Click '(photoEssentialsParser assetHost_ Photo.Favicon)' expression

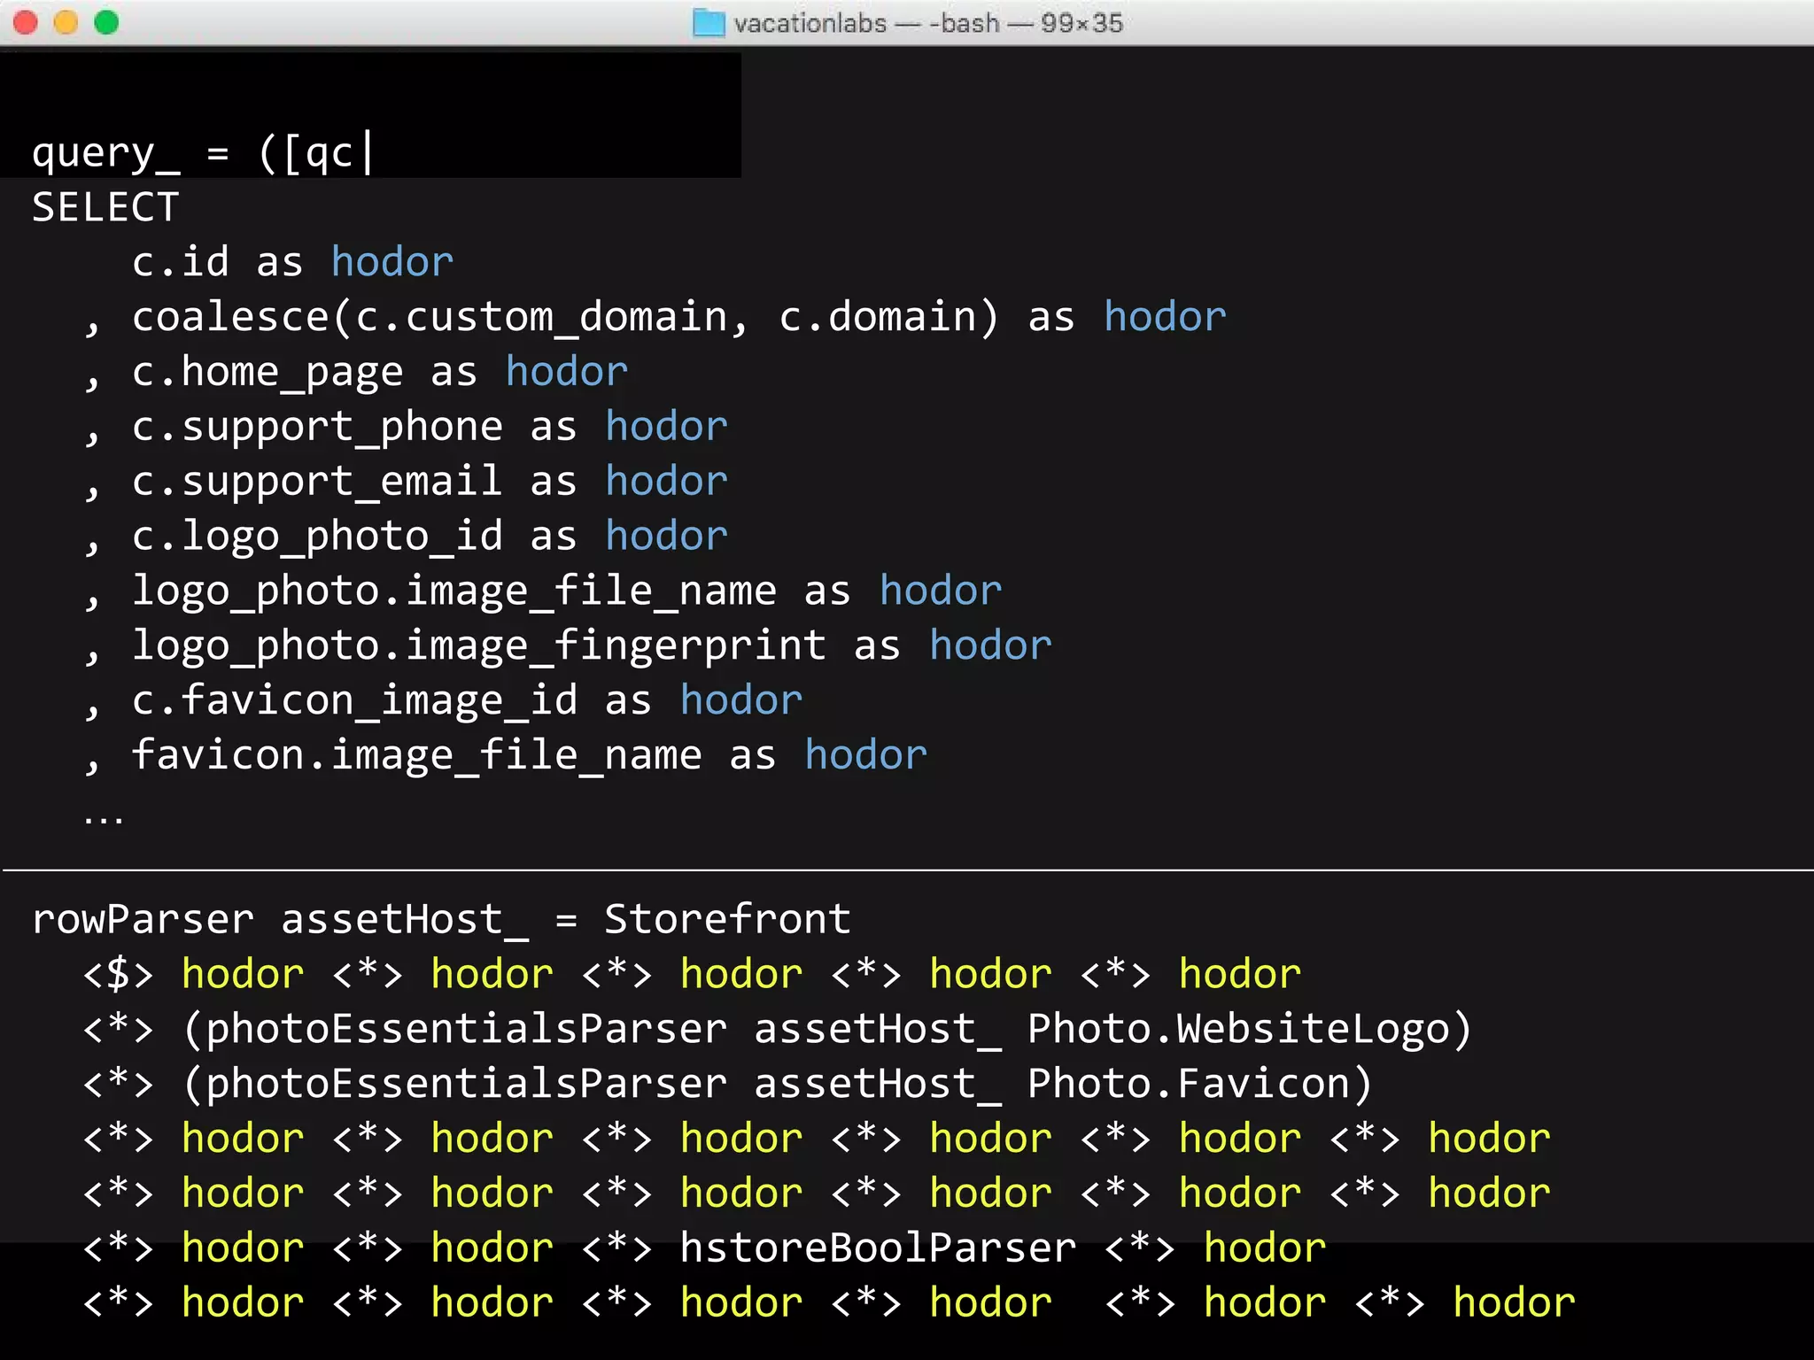click(x=778, y=1085)
